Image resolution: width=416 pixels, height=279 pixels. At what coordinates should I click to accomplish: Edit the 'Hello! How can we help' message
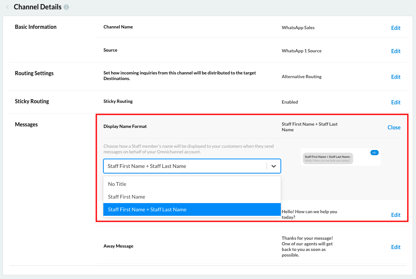(x=395, y=215)
